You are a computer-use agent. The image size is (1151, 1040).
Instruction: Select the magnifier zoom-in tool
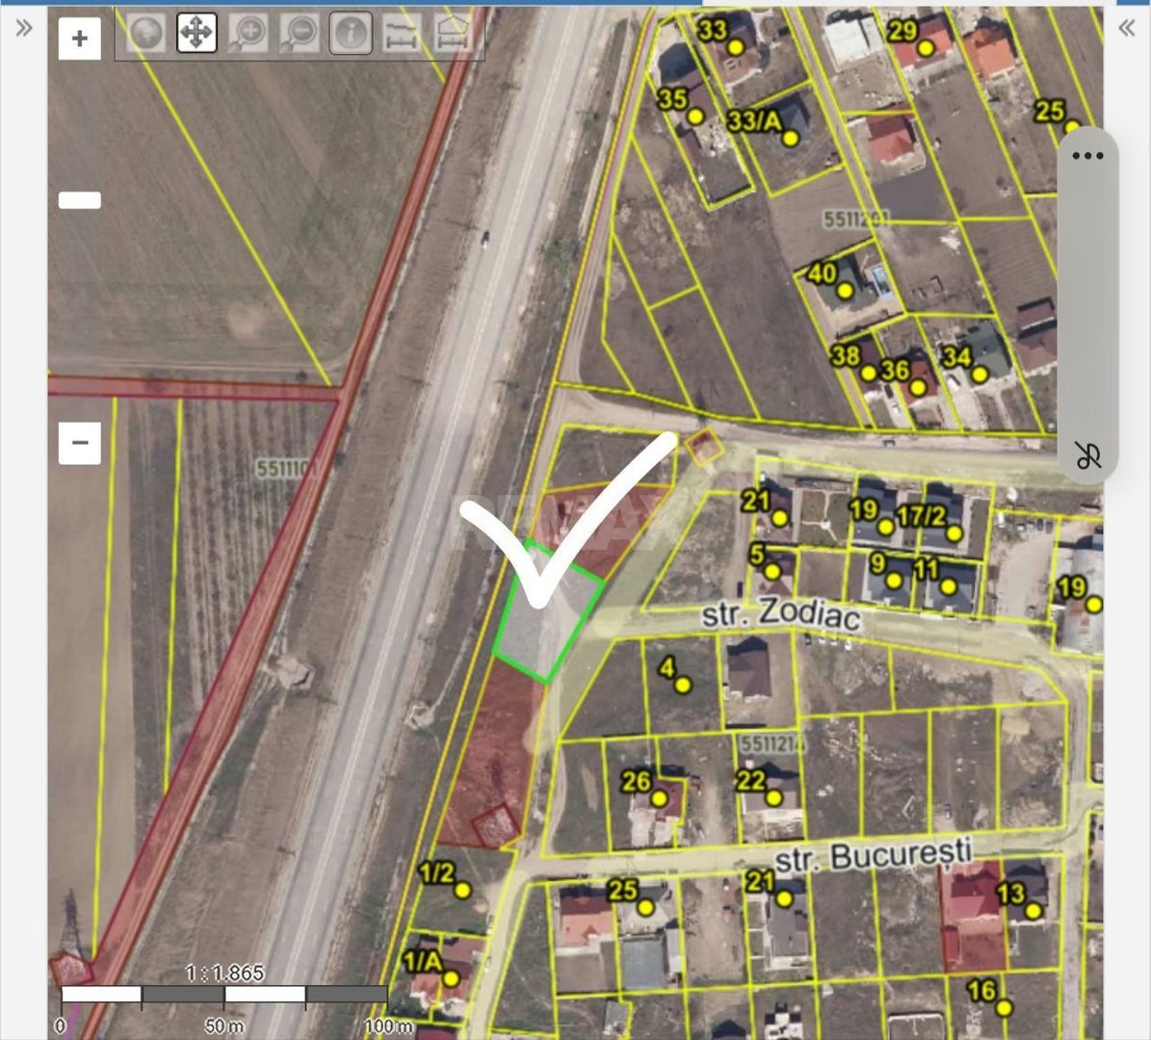(249, 33)
